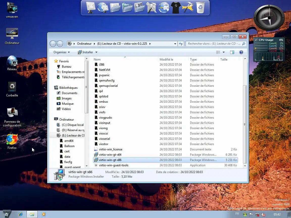Viewport: 291px width, 218px height.
Task: Click the hammer tools icon in dock
Action: [188, 8]
